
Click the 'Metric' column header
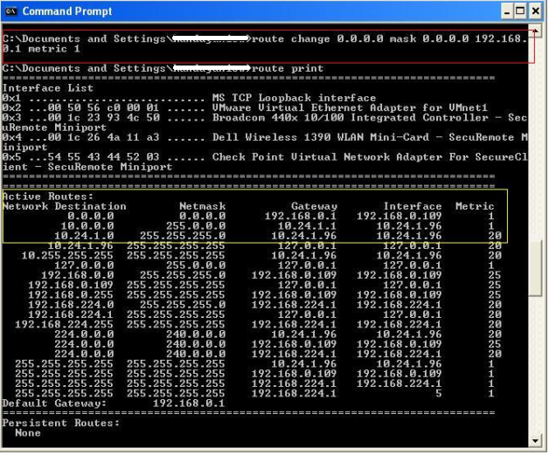click(475, 207)
